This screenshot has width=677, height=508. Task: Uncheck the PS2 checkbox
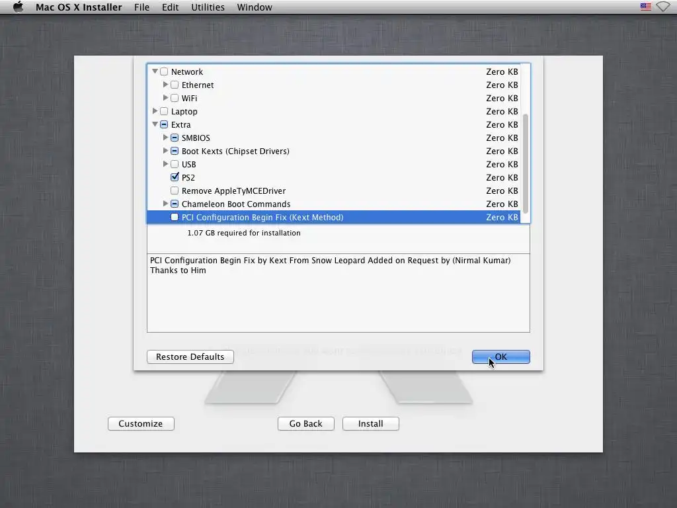coord(175,177)
